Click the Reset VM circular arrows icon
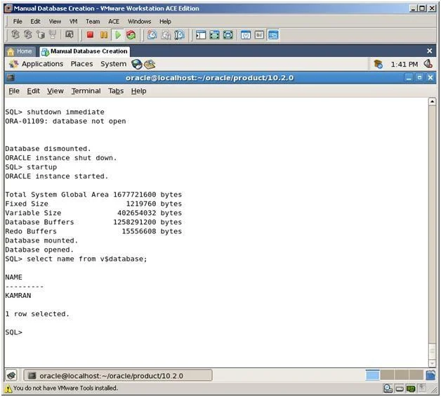Viewport: 441px width, 397px height. 131,35
